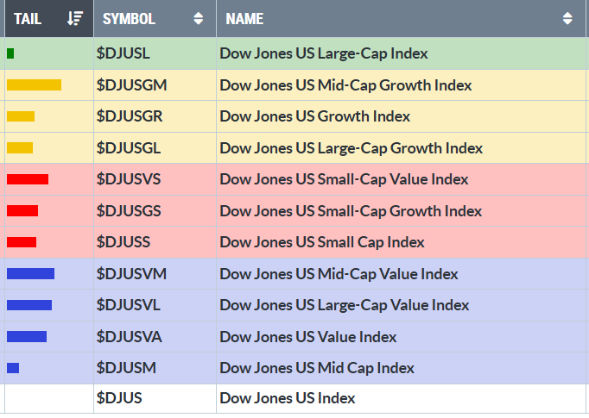Click the $DJUSVA symbol
This screenshot has width=589, height=418.
(129, 337)
